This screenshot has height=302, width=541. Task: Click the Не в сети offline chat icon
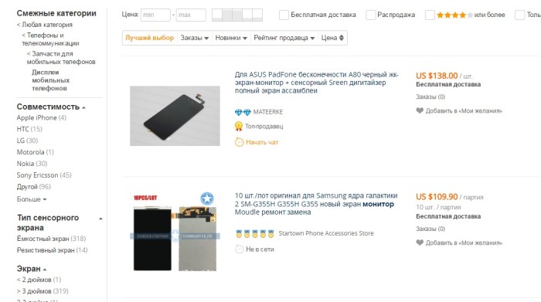(239, 249)
